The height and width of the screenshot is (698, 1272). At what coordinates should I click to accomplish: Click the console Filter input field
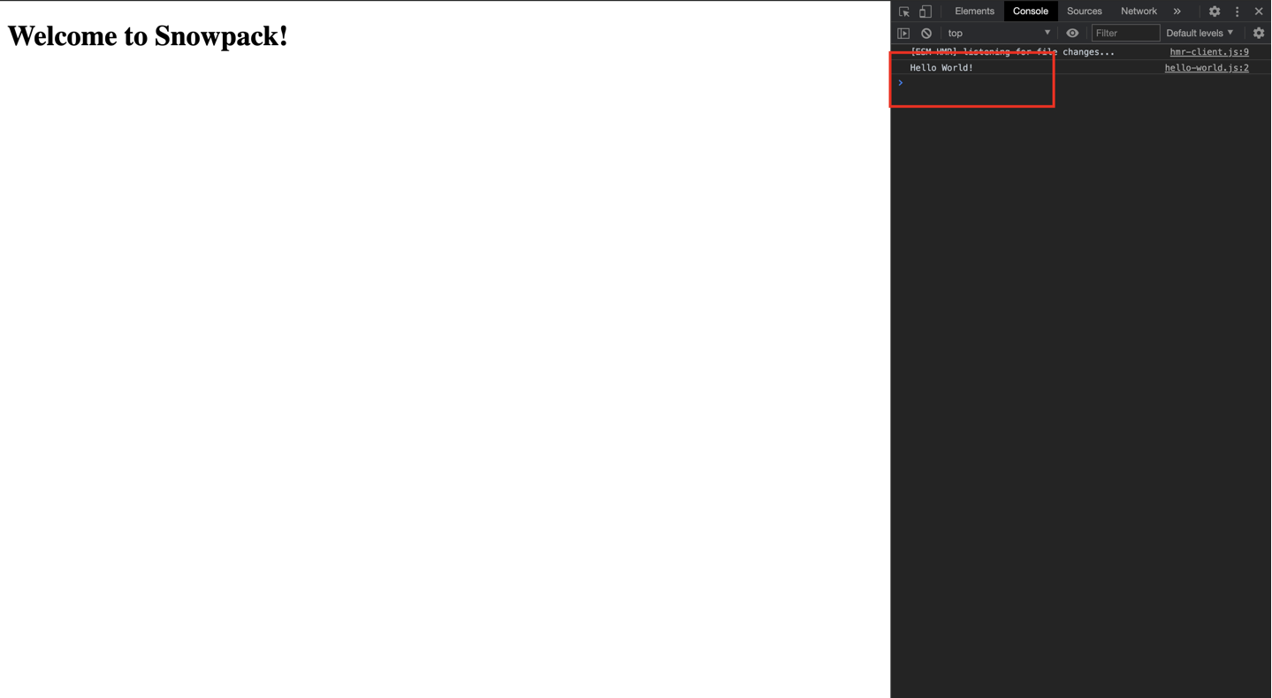(1125, 34)
